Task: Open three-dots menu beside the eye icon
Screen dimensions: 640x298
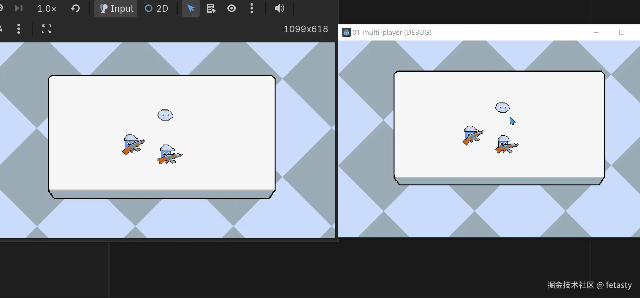Action: click(252, 9)
